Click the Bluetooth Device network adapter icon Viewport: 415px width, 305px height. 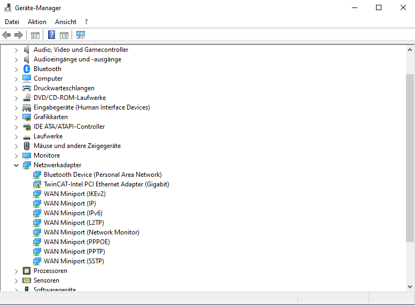coord(37,175)
